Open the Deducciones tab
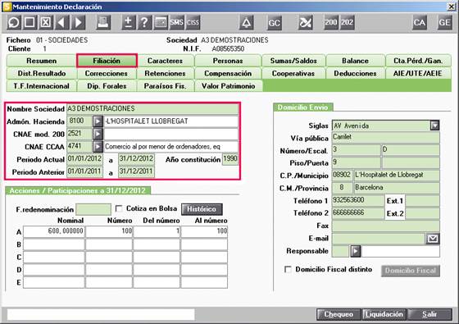Image resolution: width=459 pixels, height=324 pixels. [356, 73]
